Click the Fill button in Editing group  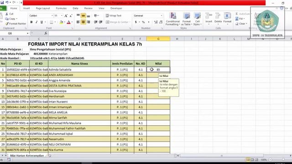click(240, 19)
